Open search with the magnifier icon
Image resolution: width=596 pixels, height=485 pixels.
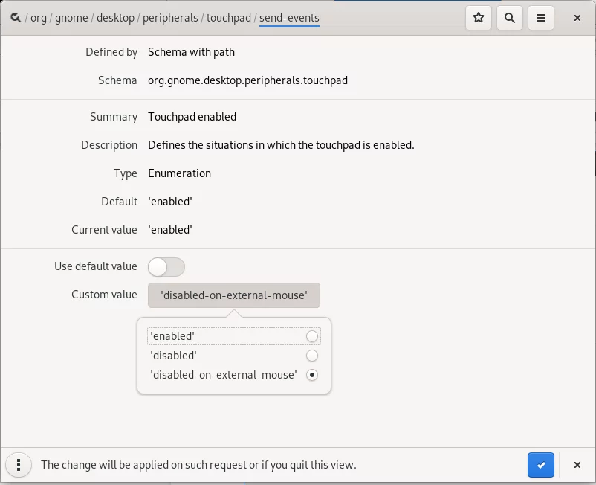coord(510,18)
